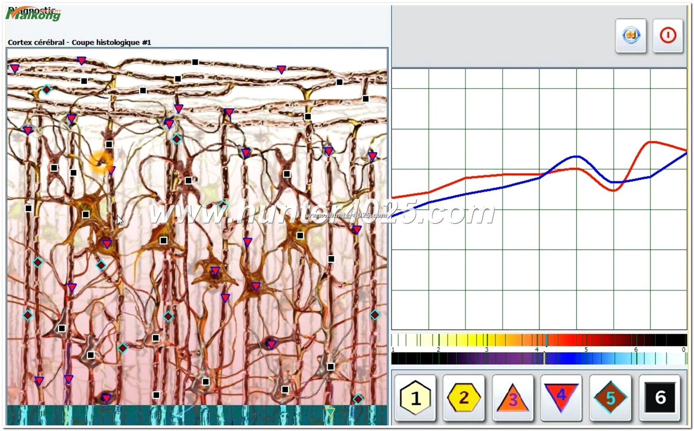The height and width of the screenshot is (431, 694).
Task: Pick the brown diamond level 5 button
Action: (x=610, y=398)
